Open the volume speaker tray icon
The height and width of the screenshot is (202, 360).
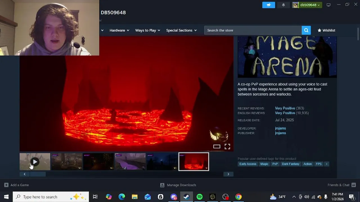click(307, 197)
